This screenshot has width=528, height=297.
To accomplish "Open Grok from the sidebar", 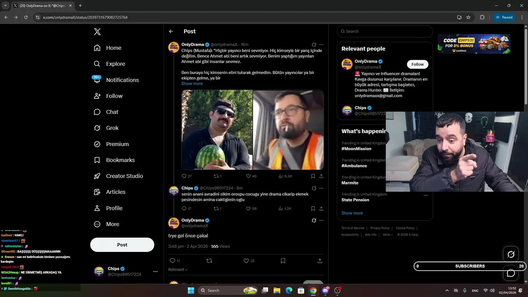I will (106, 128).
